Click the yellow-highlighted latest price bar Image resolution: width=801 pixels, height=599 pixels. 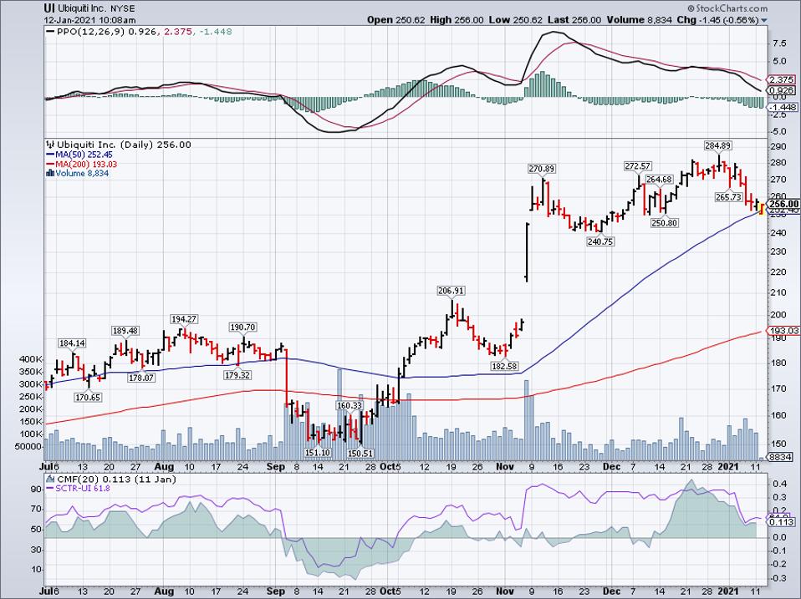pyautogui.click(x=763, y=209)
